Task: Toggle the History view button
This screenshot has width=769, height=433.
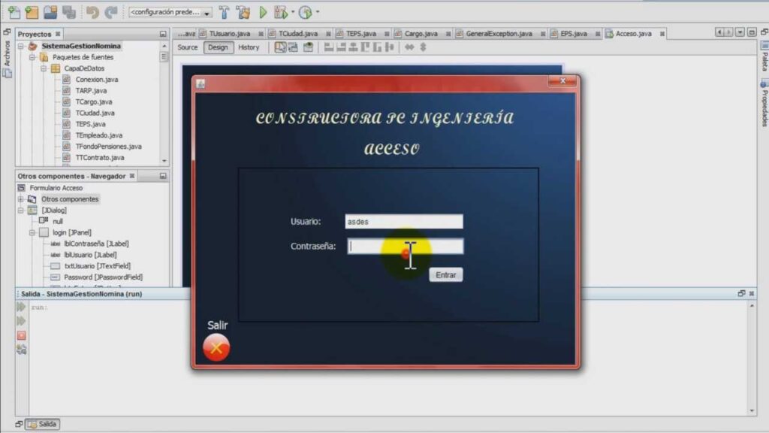Action: click(x=249, y=47)
